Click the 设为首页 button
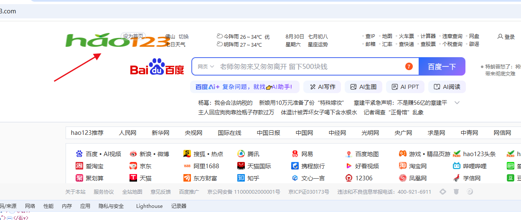Screen dimensions: 521x220 click(133, 36)
